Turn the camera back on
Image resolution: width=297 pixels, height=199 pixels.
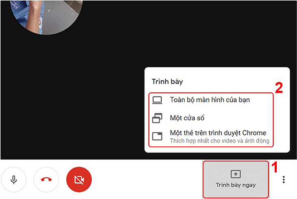pos(79,179)
